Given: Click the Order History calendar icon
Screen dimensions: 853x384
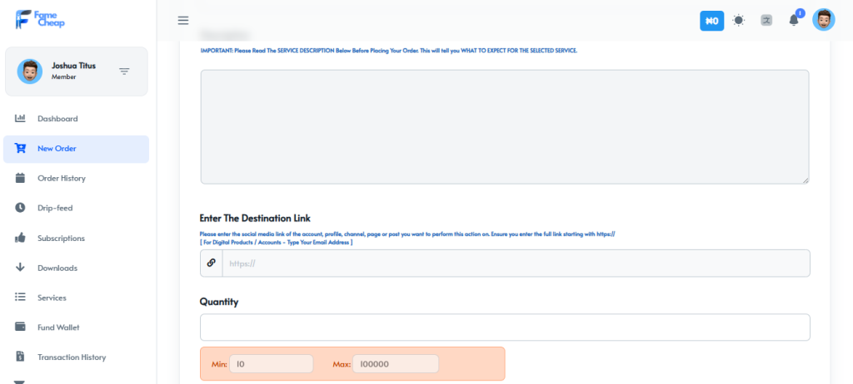Looking at the screenshot, I should (20, 178).
